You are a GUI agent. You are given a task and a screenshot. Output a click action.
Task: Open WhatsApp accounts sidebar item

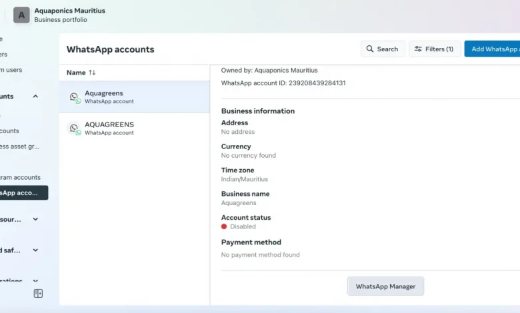tap(23, 192)
